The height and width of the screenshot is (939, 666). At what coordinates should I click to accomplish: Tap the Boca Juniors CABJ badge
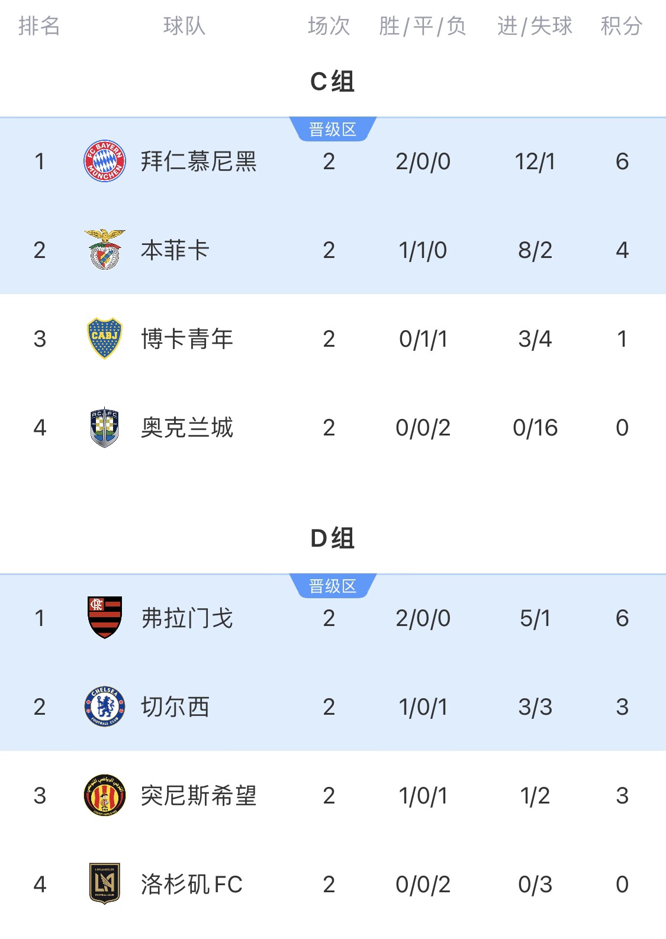tap(105, 338)
